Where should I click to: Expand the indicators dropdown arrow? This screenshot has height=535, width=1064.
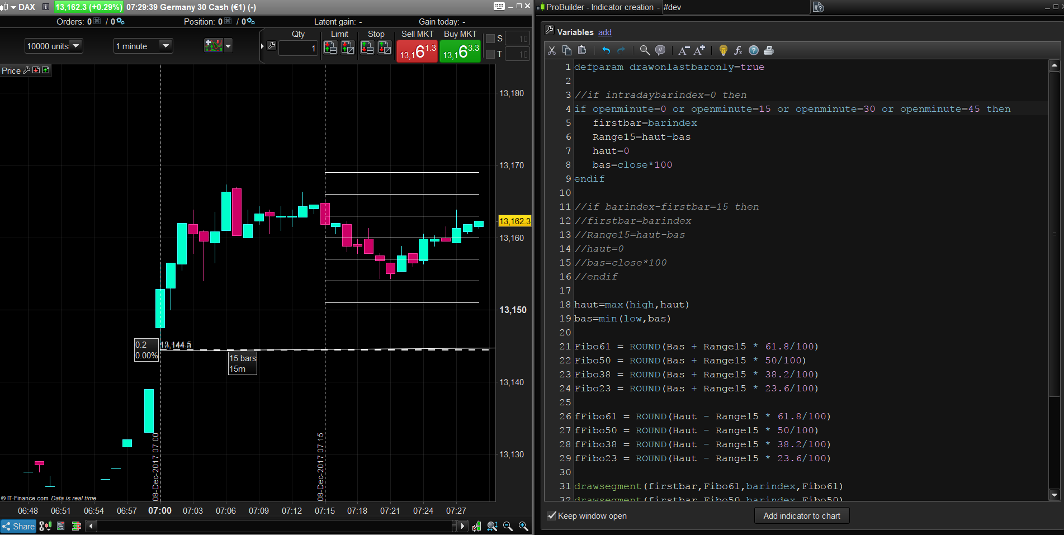click(228, 46)
